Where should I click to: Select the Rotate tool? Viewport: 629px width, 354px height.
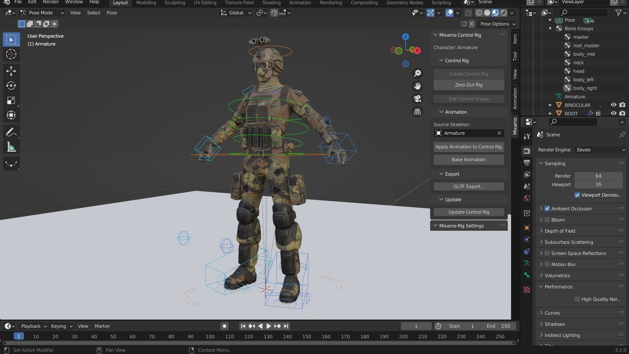[11, 86]
